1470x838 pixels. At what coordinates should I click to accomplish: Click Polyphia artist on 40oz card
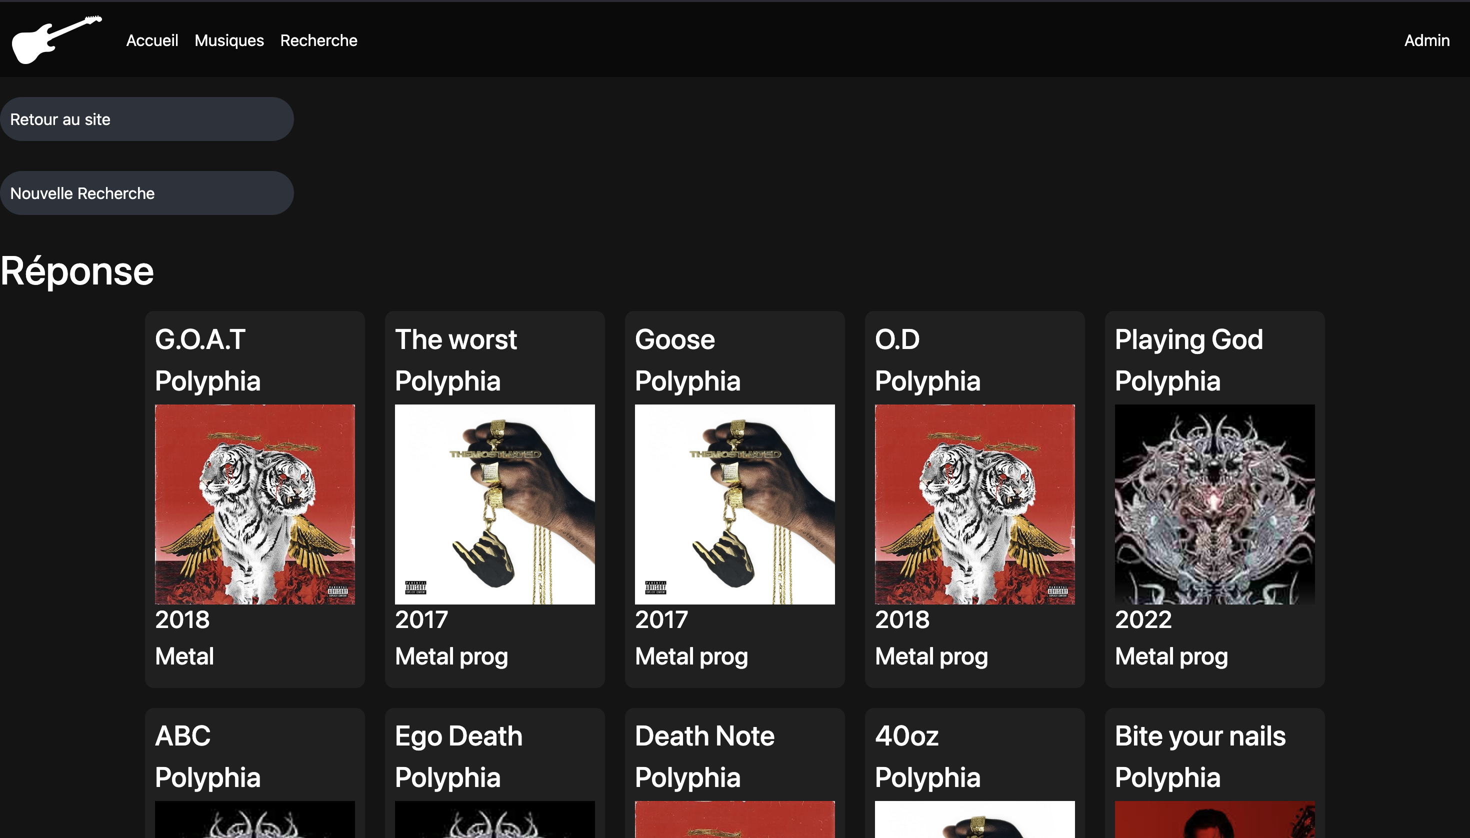(928, 778)
